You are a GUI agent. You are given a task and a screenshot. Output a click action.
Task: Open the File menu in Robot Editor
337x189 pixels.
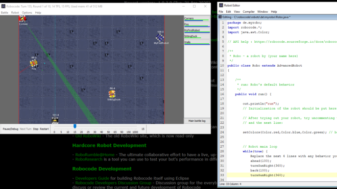[x=221, y=12]
